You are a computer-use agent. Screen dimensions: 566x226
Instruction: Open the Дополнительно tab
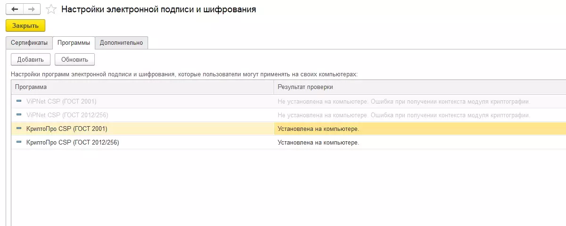tap(121, 43)
